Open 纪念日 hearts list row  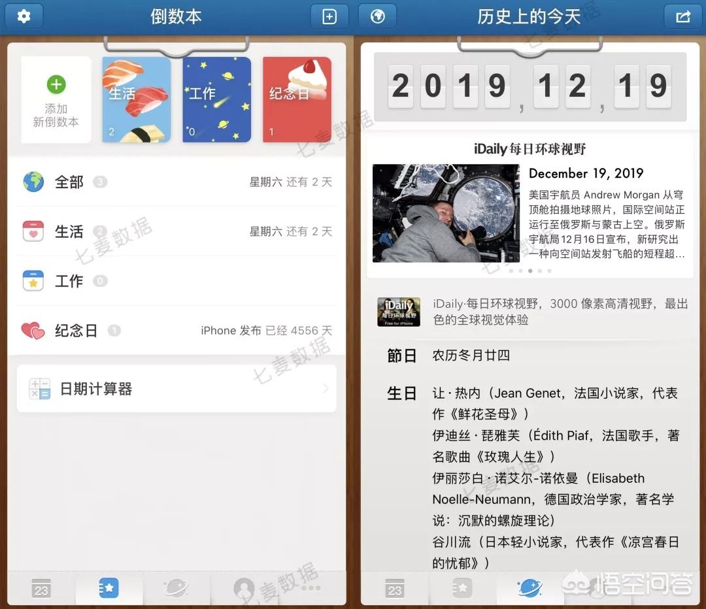click(x=176, y=331)
